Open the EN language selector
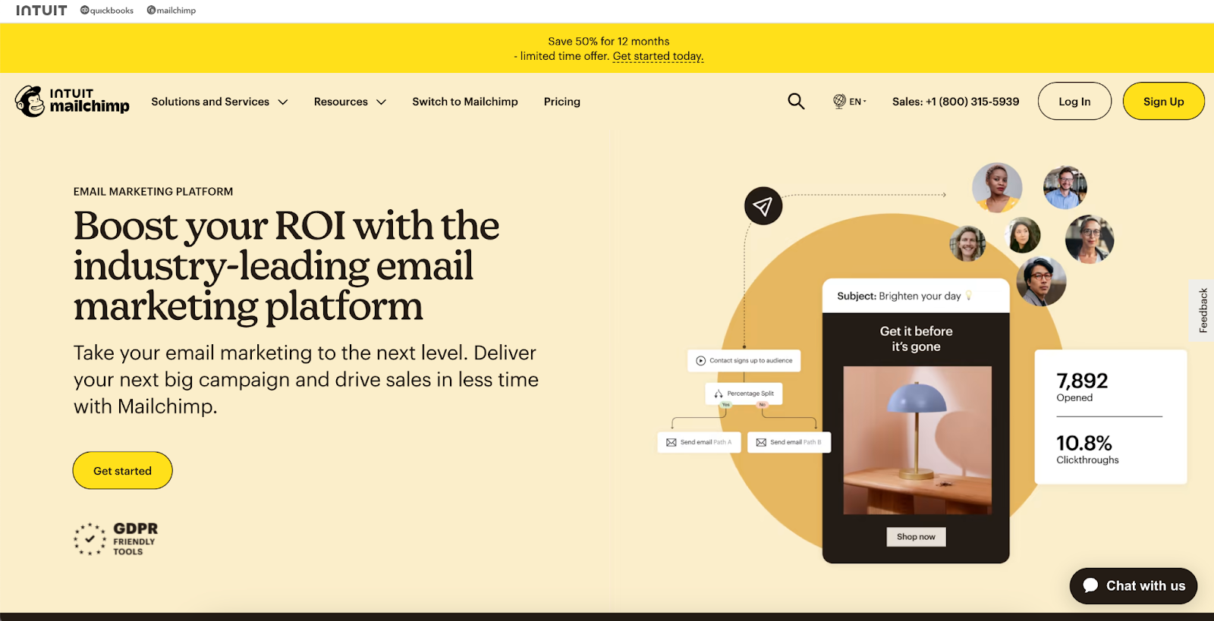Viewport: 1214px width, 621px height. pos(850,102)
